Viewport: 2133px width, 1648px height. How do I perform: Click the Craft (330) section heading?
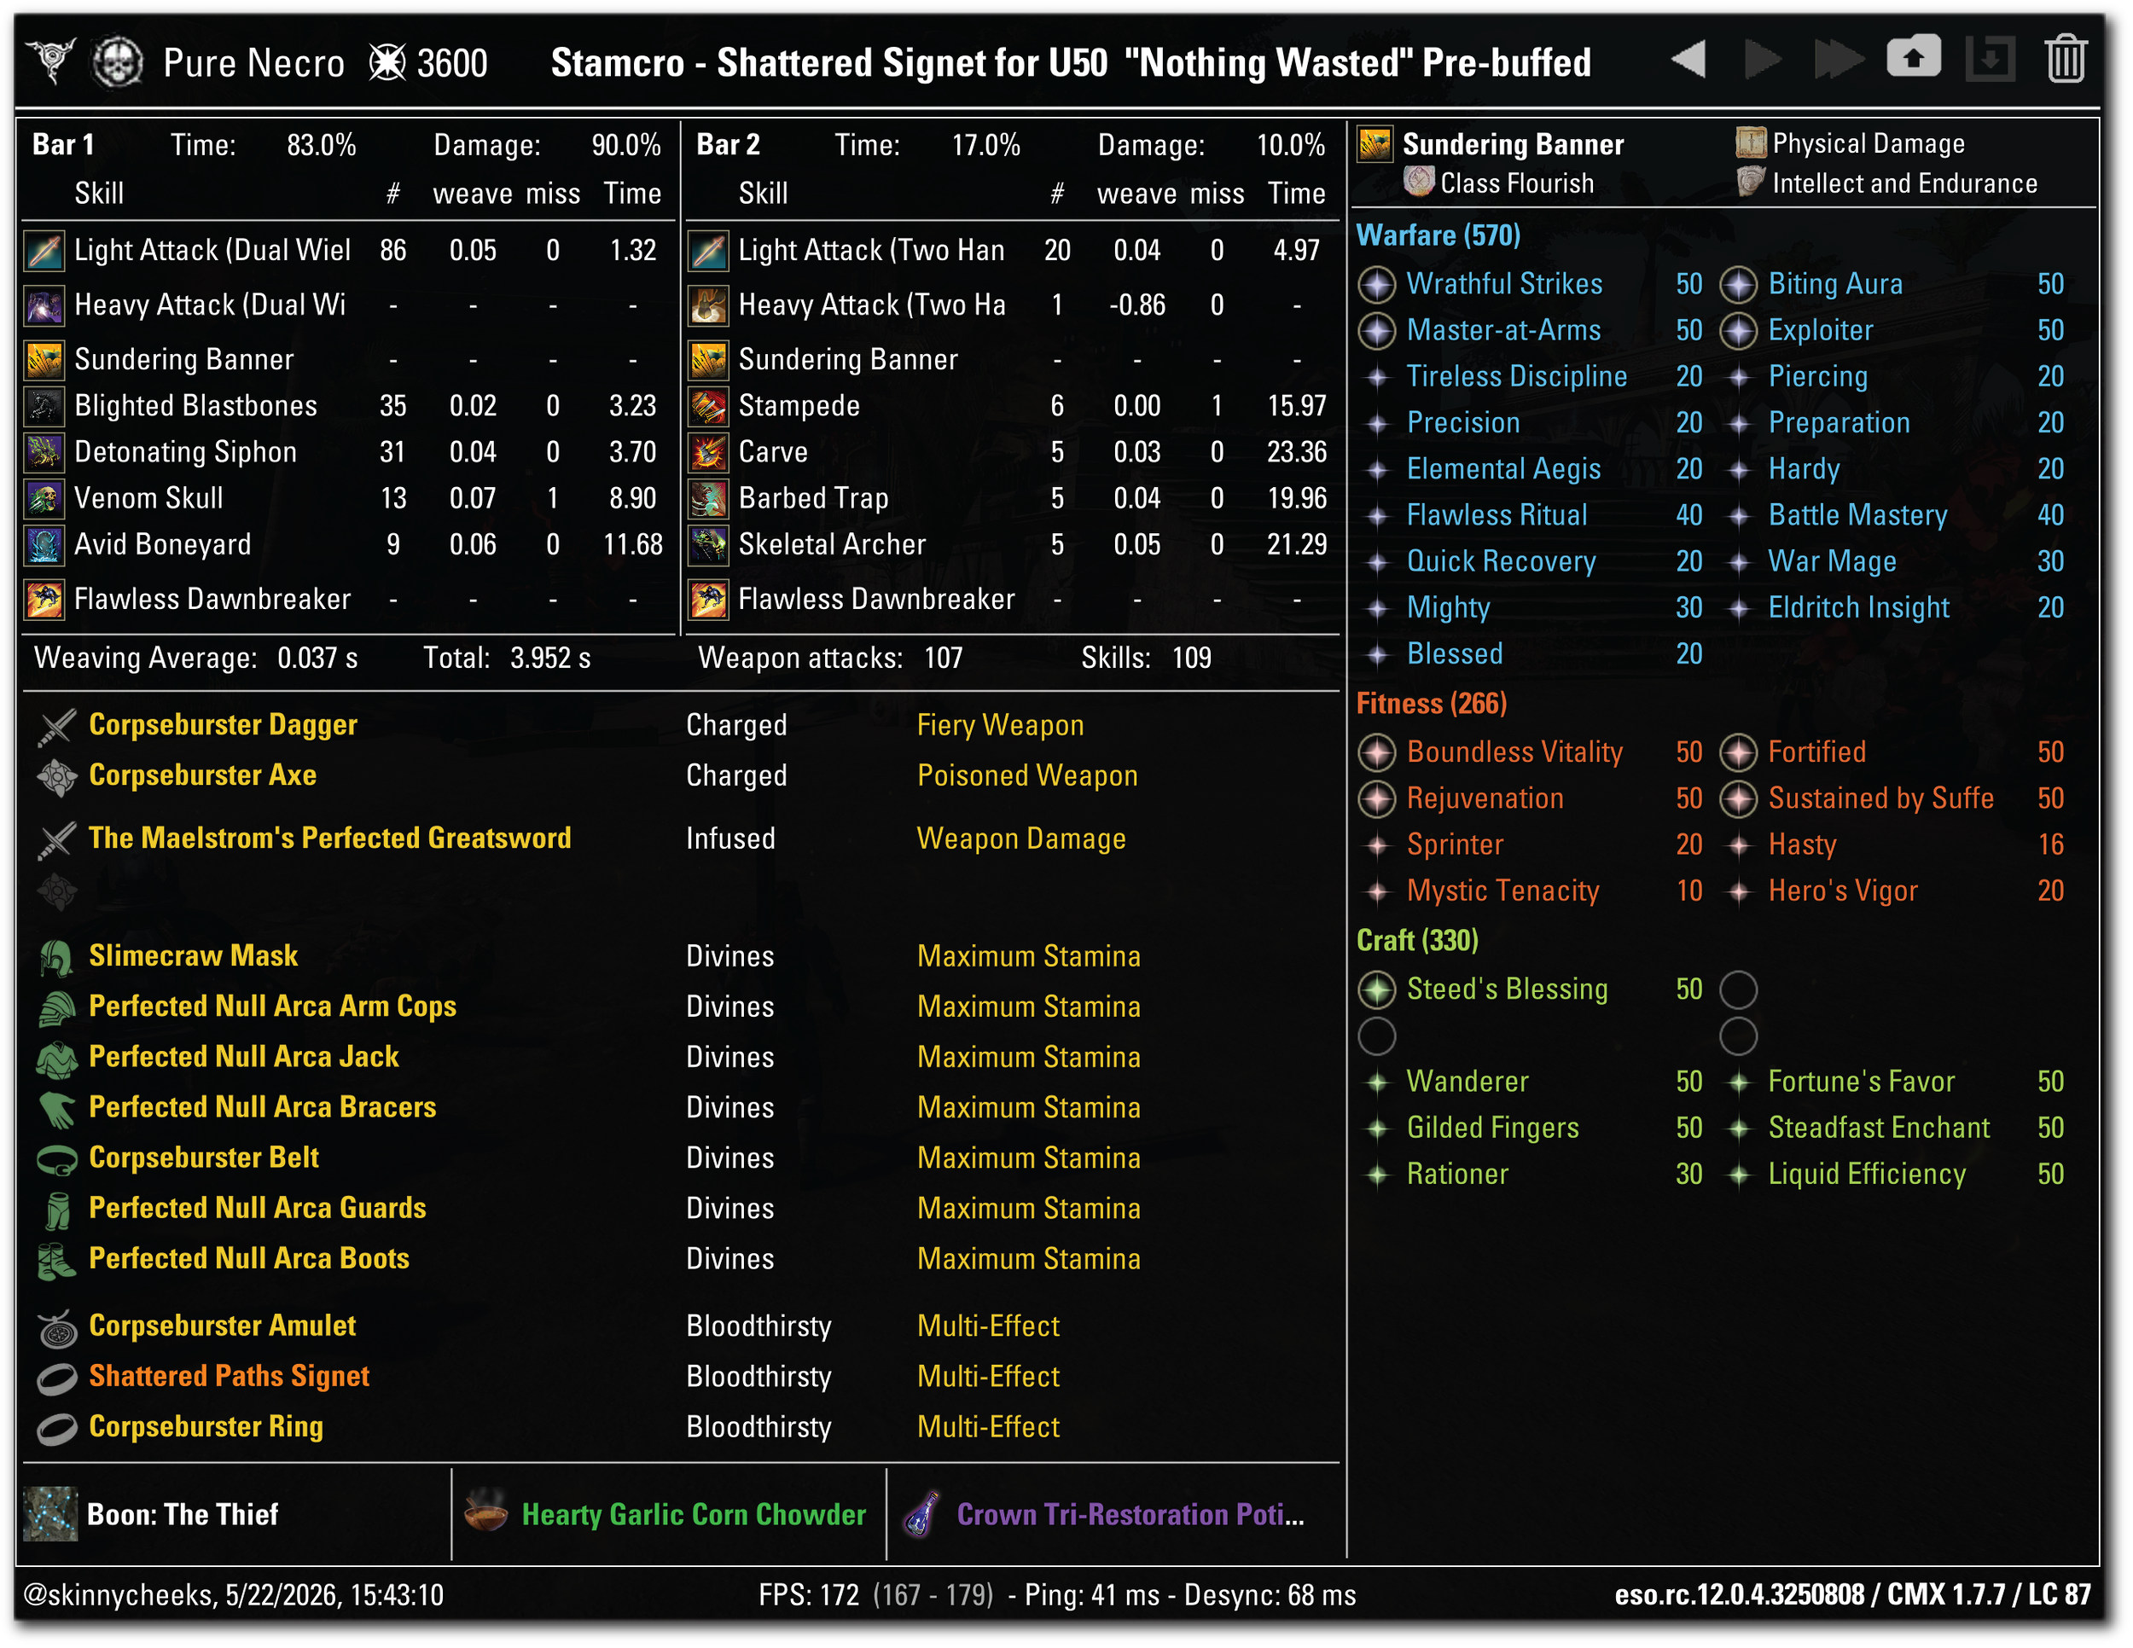click(1417, 940)
